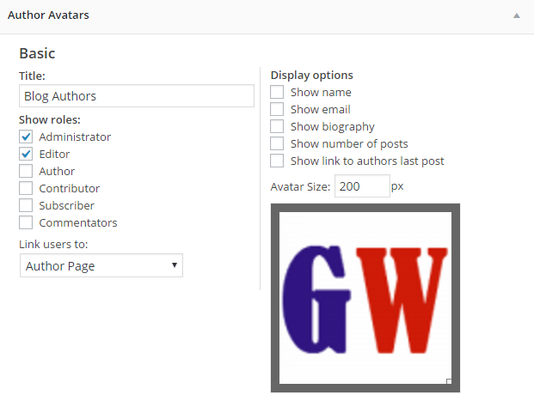The width and height of the screenshot is (534, 401).
Task: Click the Title text field
Action: pos(137,95)
